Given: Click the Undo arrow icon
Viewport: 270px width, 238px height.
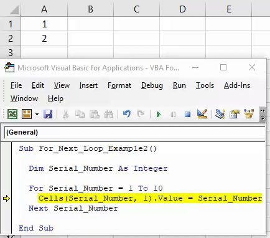Looking at the screenshot, I should pos(127,114).
